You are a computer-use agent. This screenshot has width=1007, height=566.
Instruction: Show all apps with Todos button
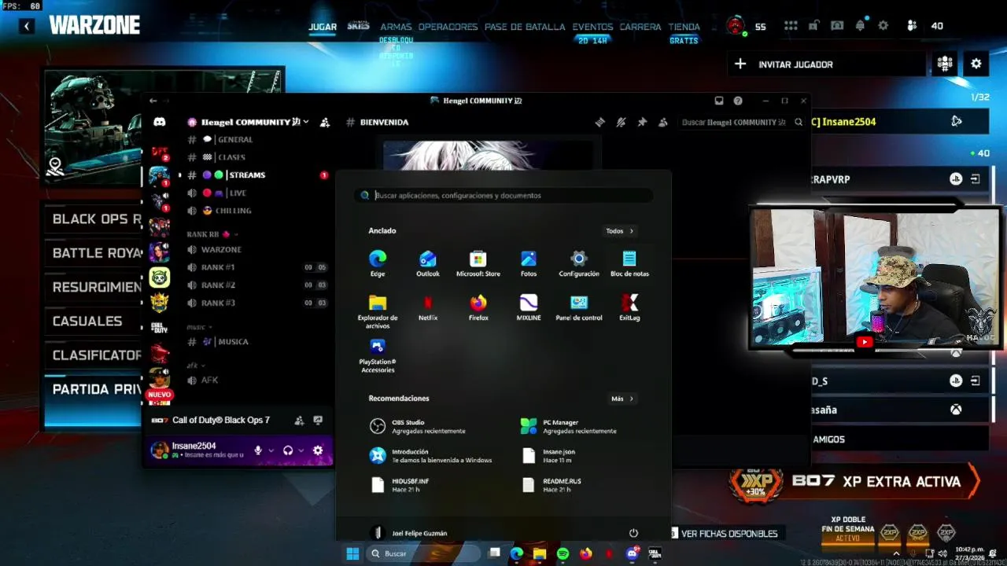point(619,231)
